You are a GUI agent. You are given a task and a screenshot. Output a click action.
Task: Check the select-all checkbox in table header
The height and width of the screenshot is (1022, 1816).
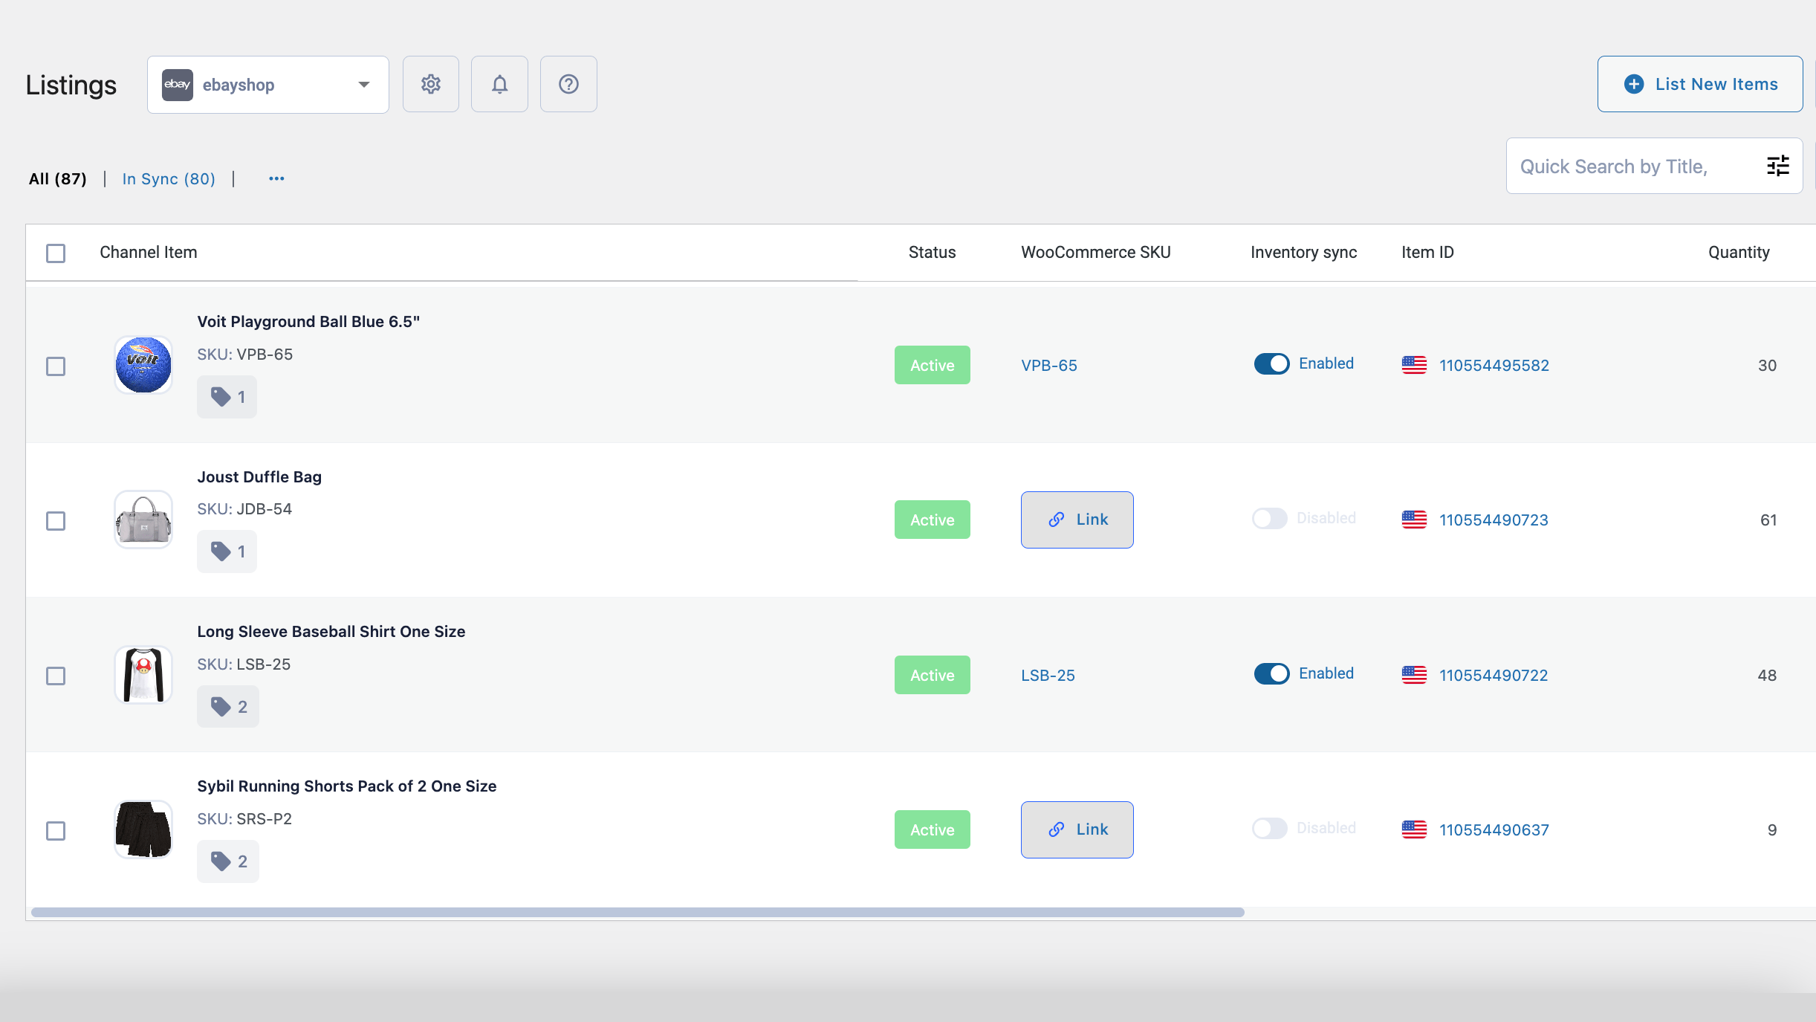pyautogui.click(x=56, y=253)
